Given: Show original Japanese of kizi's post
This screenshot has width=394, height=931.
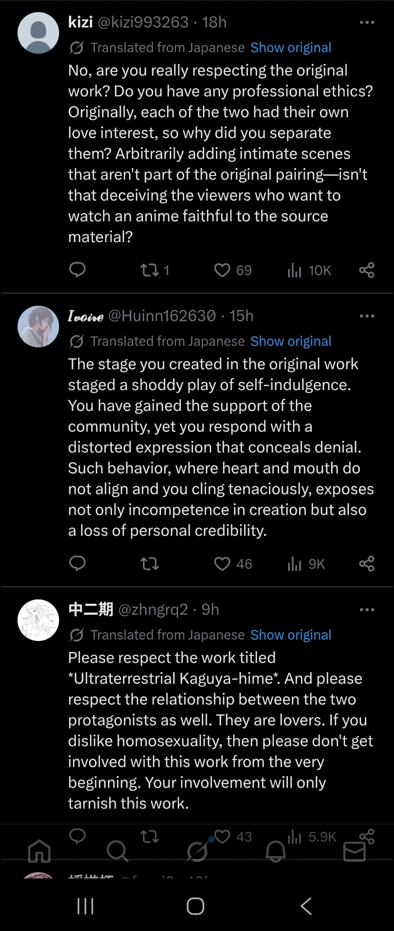Looking at the screenshot, I should (291, 47).
